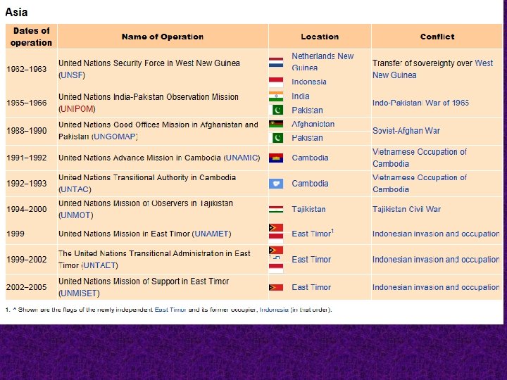Screen dimensions: 507x380
Task: Follow East Timor link in 1999 row
Action: (x=311, y=234)
